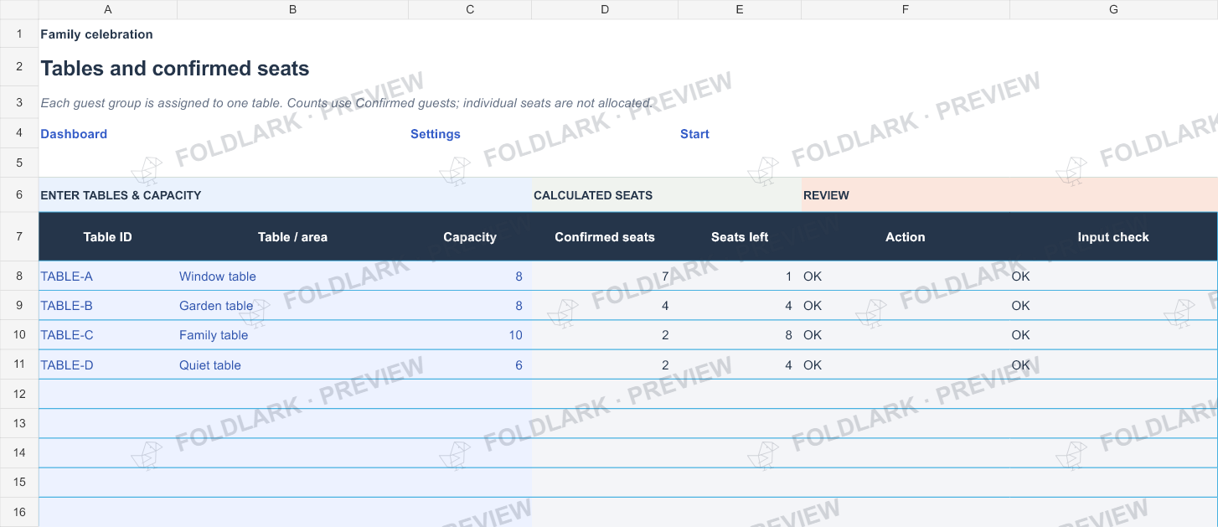Select the TABLE-C cell
This screenshot has width=1218, height=527.
click(x=108, y=335)
